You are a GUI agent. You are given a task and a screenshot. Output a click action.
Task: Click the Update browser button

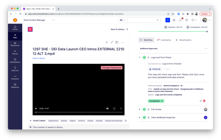coord(205,14)
